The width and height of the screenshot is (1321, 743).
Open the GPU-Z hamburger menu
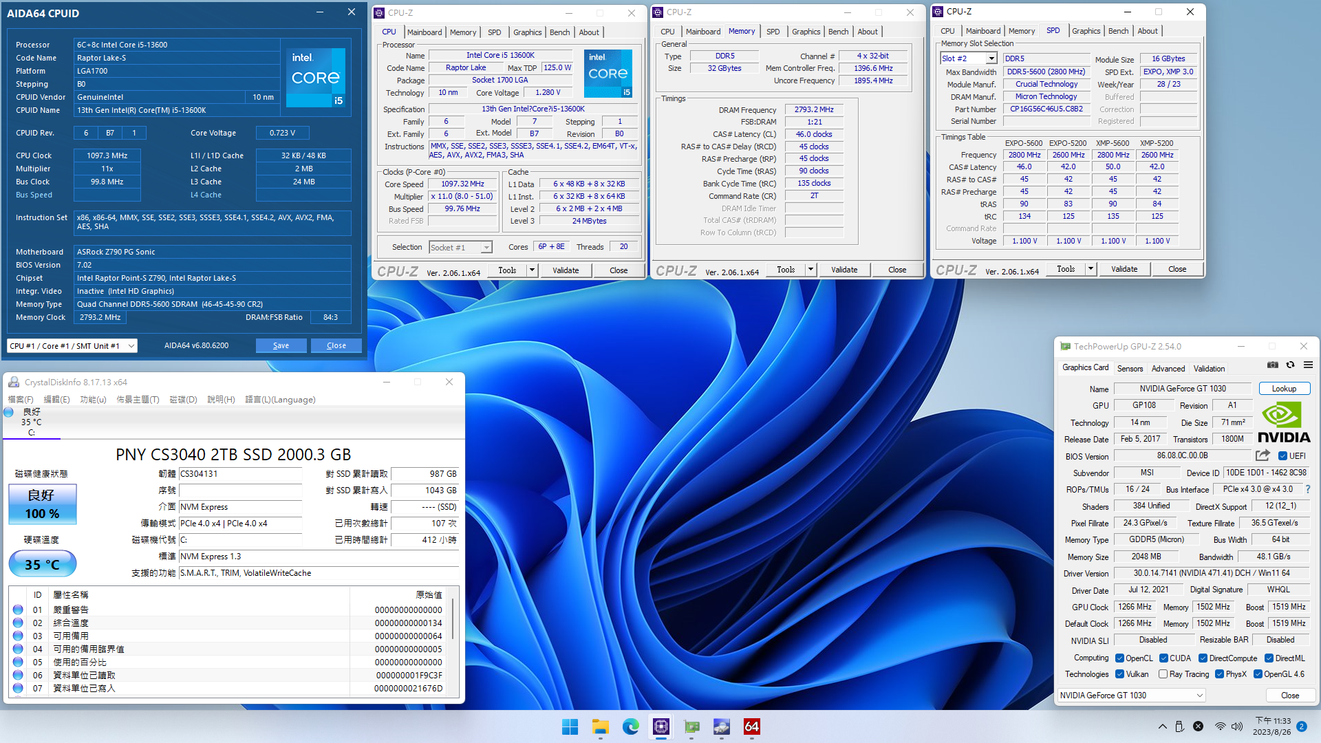(x=1308, y=365)
